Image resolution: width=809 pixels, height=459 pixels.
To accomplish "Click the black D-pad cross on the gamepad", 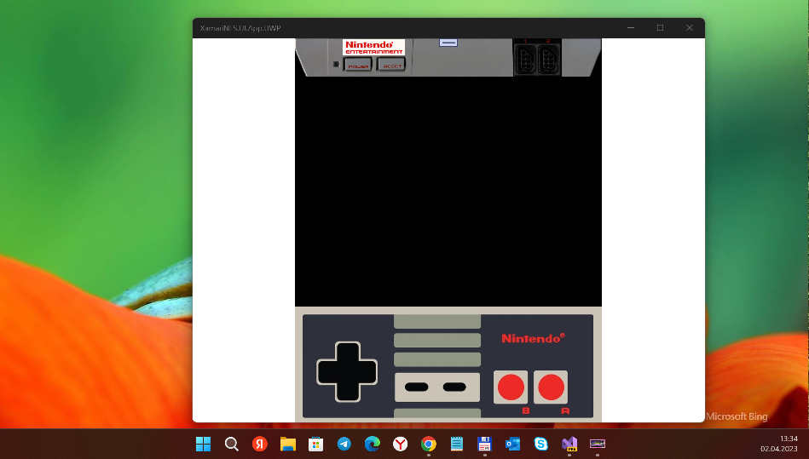I will [347, 372].
